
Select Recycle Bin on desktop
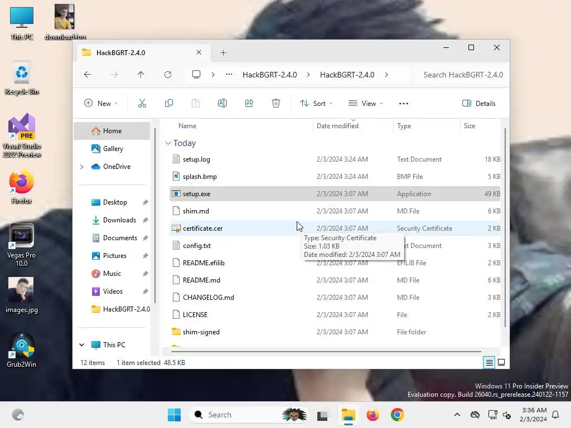coord(22,78)
